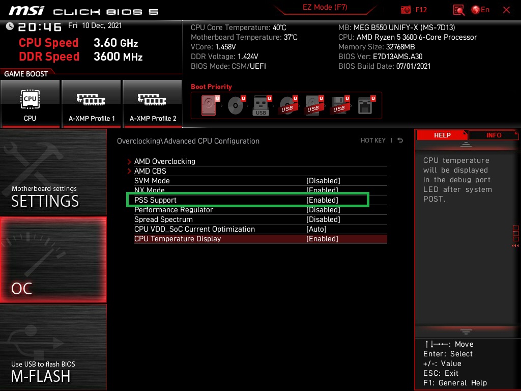Switch to EZ Mode (F7)
521x391 pixels.
point(325,7)
